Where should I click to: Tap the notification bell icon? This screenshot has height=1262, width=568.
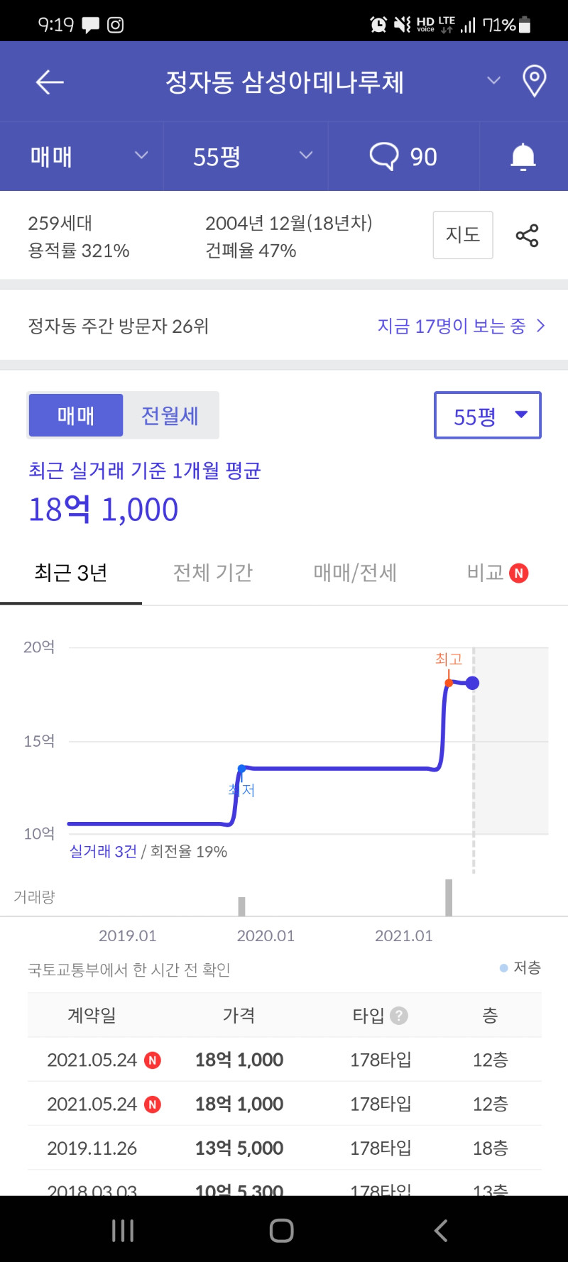(523, 156)
